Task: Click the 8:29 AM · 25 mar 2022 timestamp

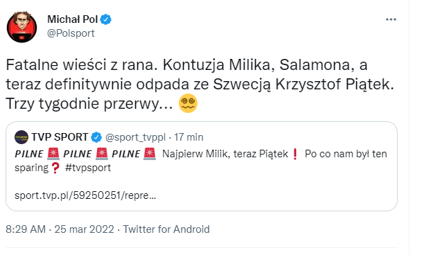Action: point(60,229)
